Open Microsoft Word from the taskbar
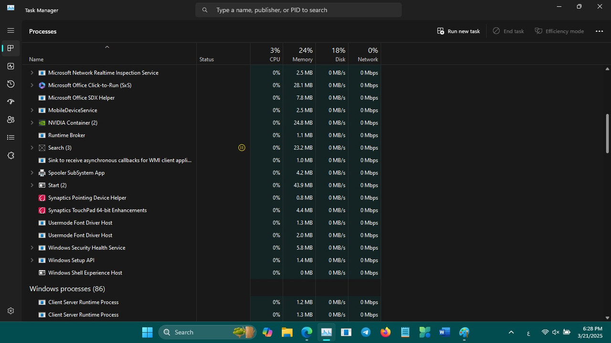This screenshot has width=611, height=343. click(444, 332)
